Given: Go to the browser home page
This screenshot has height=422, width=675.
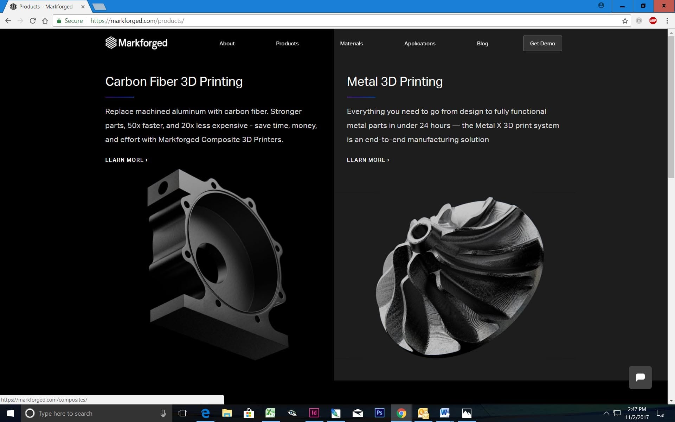Looking at the screenshot, I should (x=45, y=21).
